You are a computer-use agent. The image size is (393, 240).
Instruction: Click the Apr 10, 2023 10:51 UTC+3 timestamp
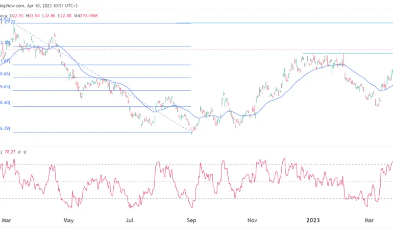(52, 6)
